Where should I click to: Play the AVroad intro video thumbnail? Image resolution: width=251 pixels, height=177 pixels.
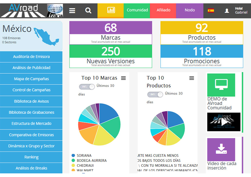tap(224, 122)
